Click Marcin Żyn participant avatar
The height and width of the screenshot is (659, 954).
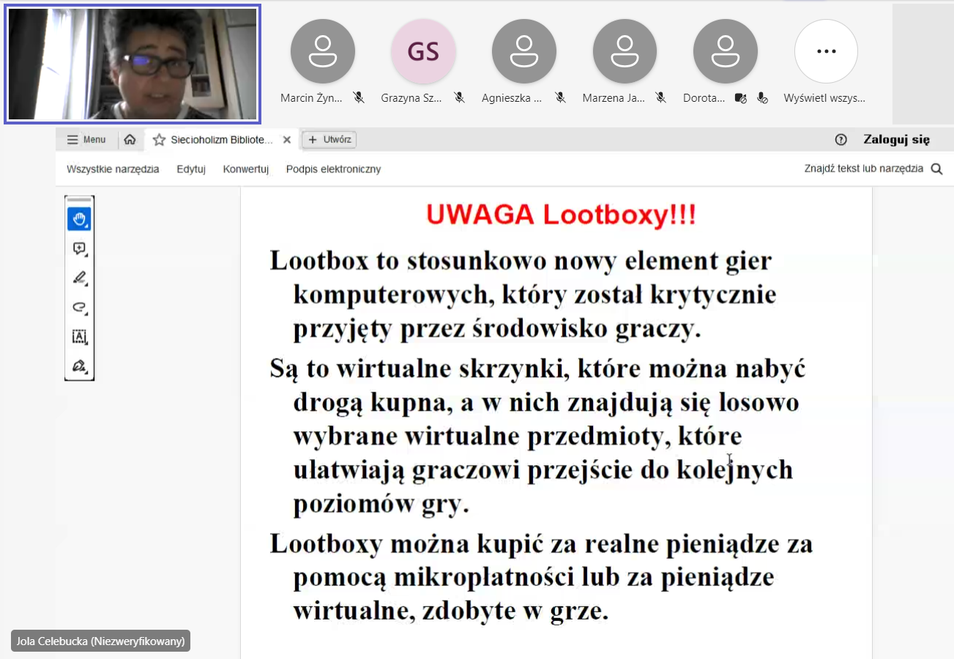pyautogui.click(x=323, y=51)
